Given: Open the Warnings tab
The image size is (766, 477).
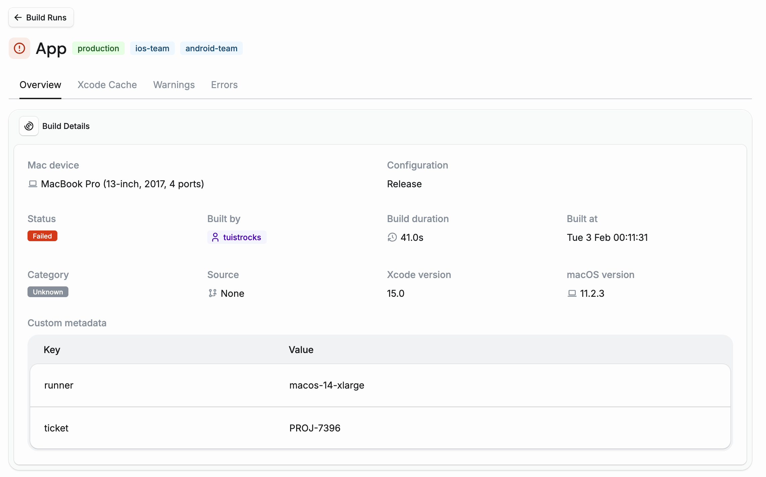Looking at the screenshot, I should click(174, 85).
